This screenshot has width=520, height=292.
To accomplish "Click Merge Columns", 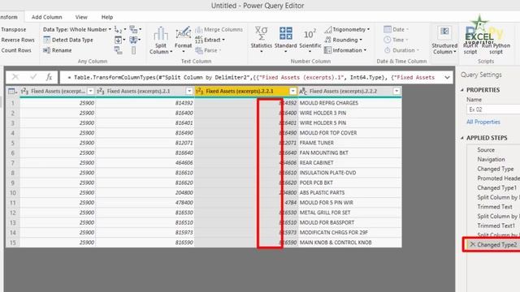I will coord(219,29).
